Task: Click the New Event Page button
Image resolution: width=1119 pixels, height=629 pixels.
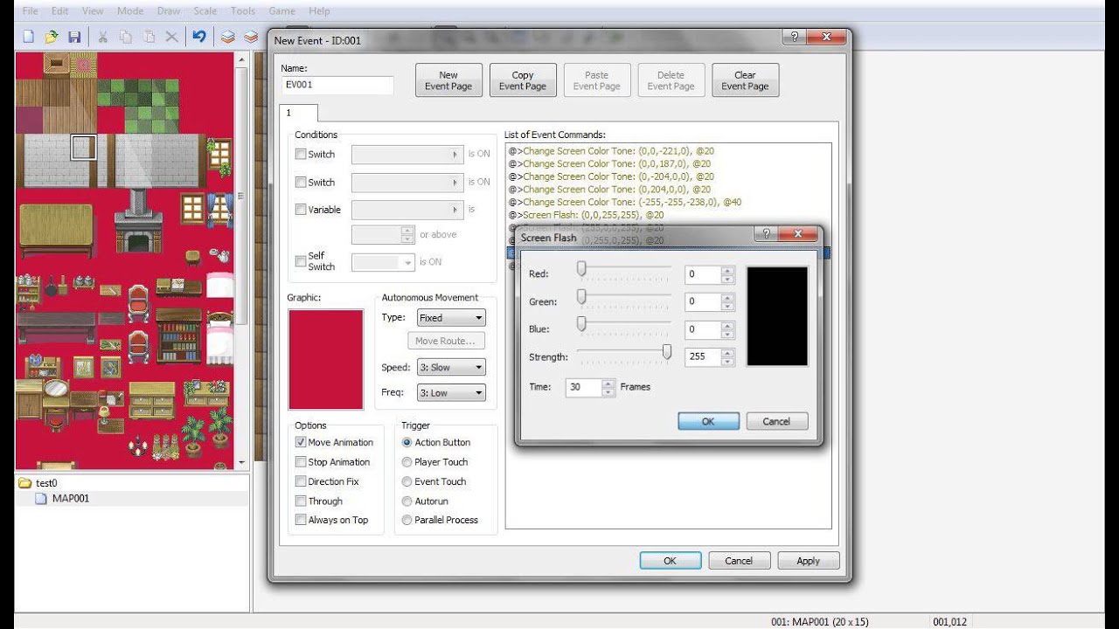Action: [x=448, y=80]
